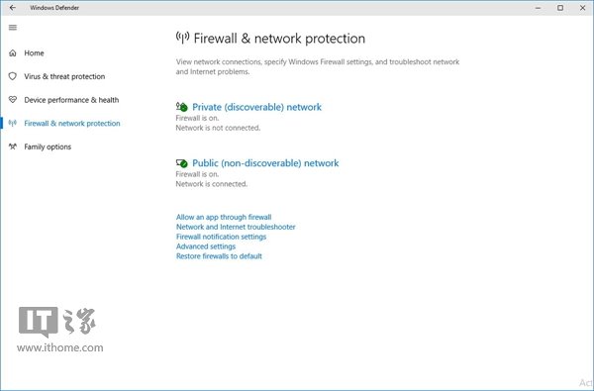Click the back arrow in title bar
Viewport: 594px width, 391px height.
point(13,8)
